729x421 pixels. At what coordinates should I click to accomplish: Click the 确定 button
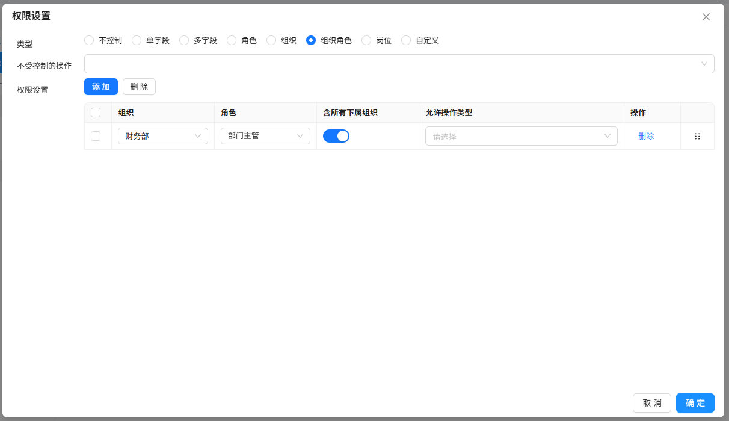coord(695,403)
